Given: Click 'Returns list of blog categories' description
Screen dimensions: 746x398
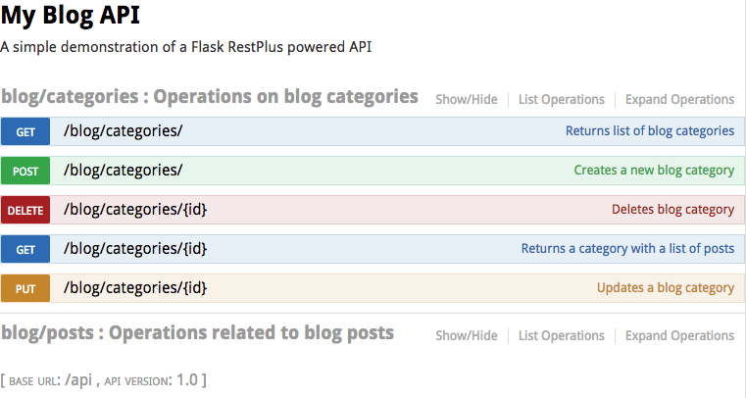Looking at the screenshot, I should coord(649,131).
